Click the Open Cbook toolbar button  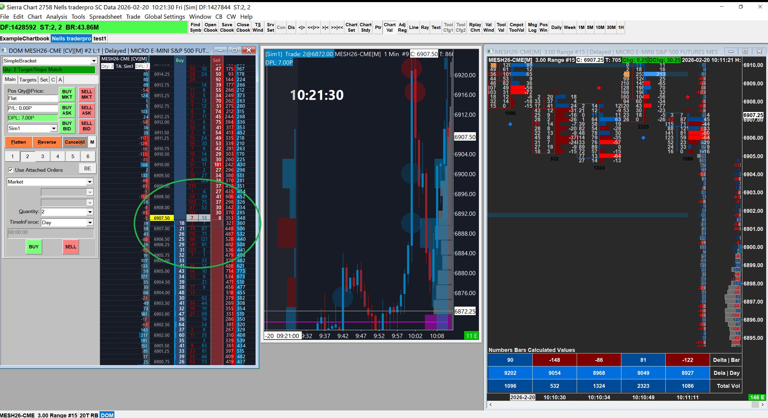[x=210, y=27]
